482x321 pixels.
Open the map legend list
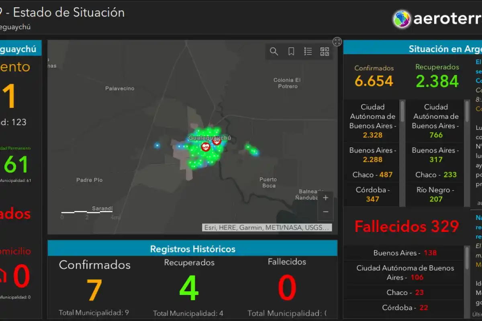pos(308,51)
